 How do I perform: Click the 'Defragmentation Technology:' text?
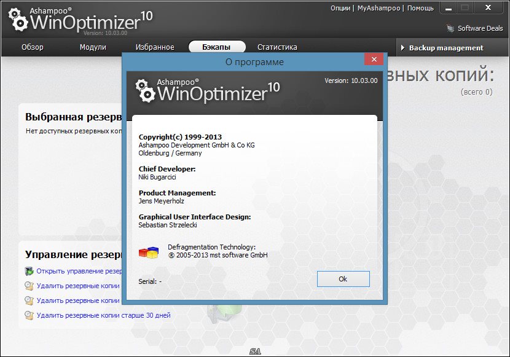(x=212, y=247)
